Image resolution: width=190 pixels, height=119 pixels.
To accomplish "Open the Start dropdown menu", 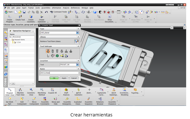I will 9,12.
